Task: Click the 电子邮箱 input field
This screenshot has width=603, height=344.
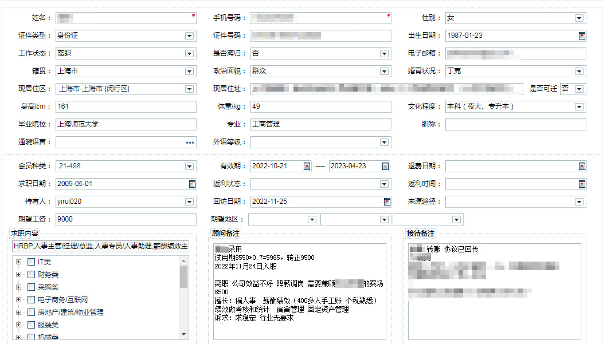Action: click(516, 53)
